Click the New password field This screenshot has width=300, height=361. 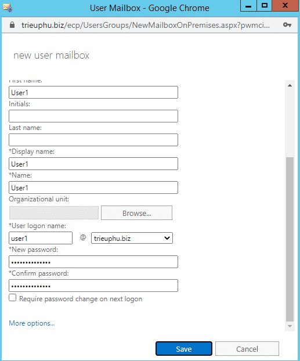[x=93, y=262]
